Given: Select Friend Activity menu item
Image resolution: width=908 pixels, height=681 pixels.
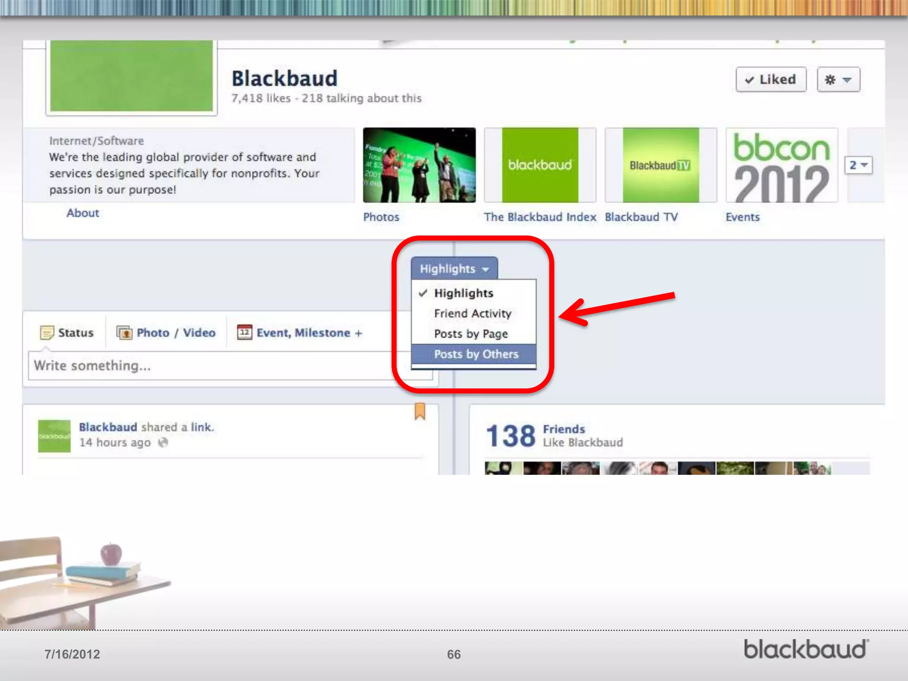Looking at the screenshot, I should pyautogui.click(x=473, y=313).
